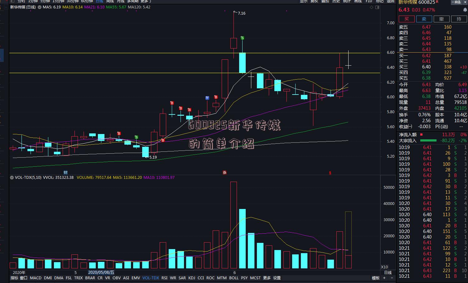Image resolution: width=468 pixels, height=283 pixels.
Task: Click the red 涨 marker below the price chart
Action: pos(224,172)
